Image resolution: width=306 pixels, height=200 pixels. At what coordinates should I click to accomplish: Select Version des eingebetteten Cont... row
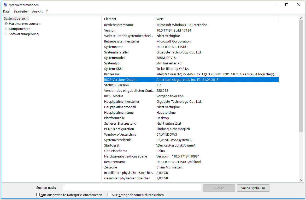click(x=191, y=90)
